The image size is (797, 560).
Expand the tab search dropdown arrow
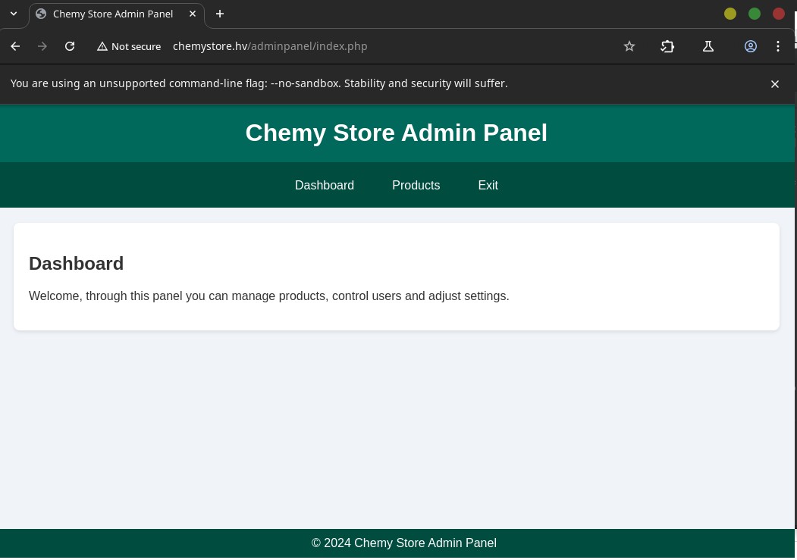click(x=13, y=14)
